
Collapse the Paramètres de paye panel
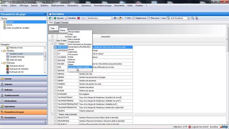pos(45,14)
